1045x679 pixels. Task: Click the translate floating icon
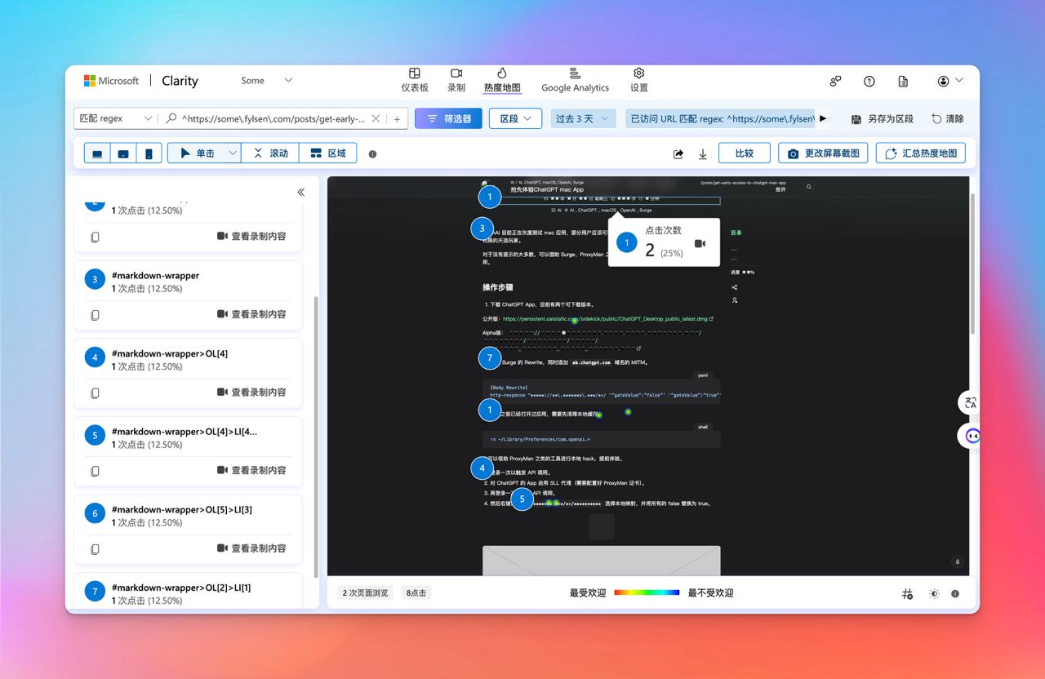point(971,402)
